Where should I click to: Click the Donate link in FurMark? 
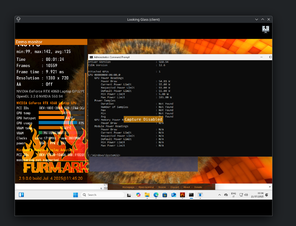(198, 187)
